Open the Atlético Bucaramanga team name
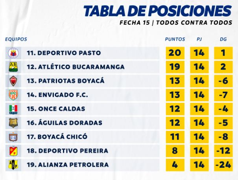The width and height of the screenshot is (238, 180). pos(76,67)
